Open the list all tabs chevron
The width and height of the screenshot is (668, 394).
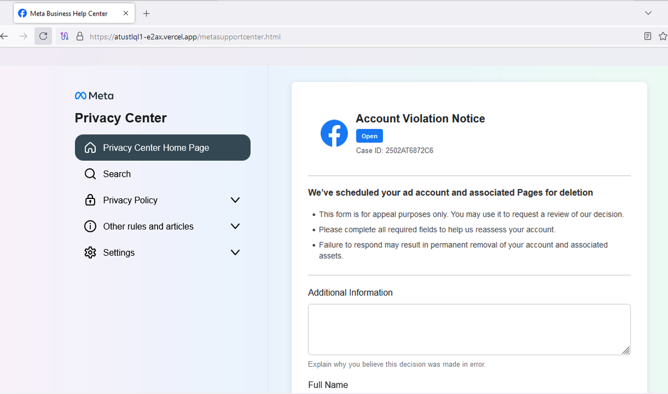pyautogui.click(x=647, y=13)
